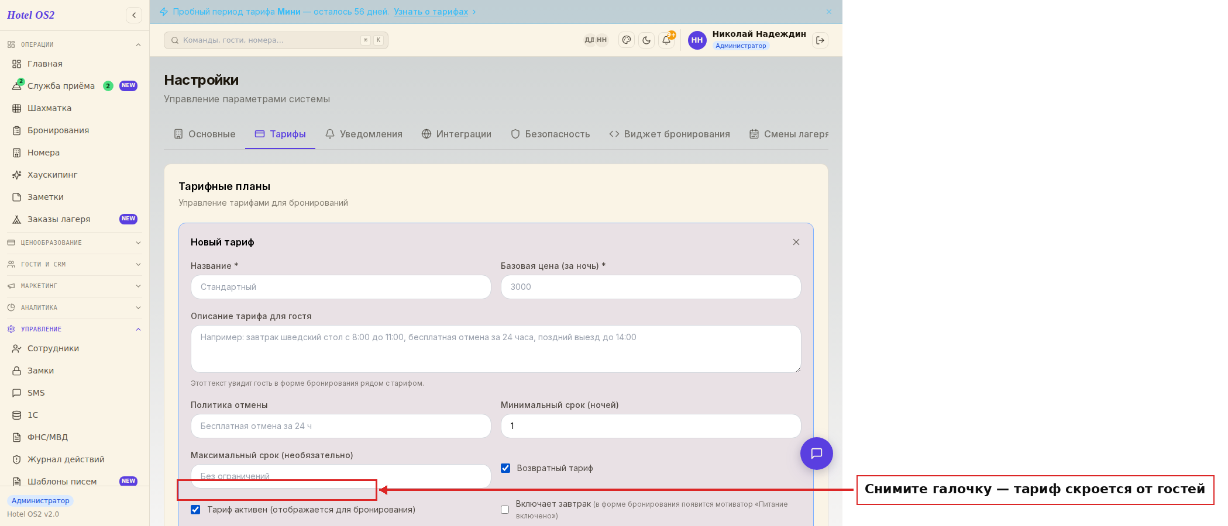Click the Hotel OS2 logo

(30, 15)
